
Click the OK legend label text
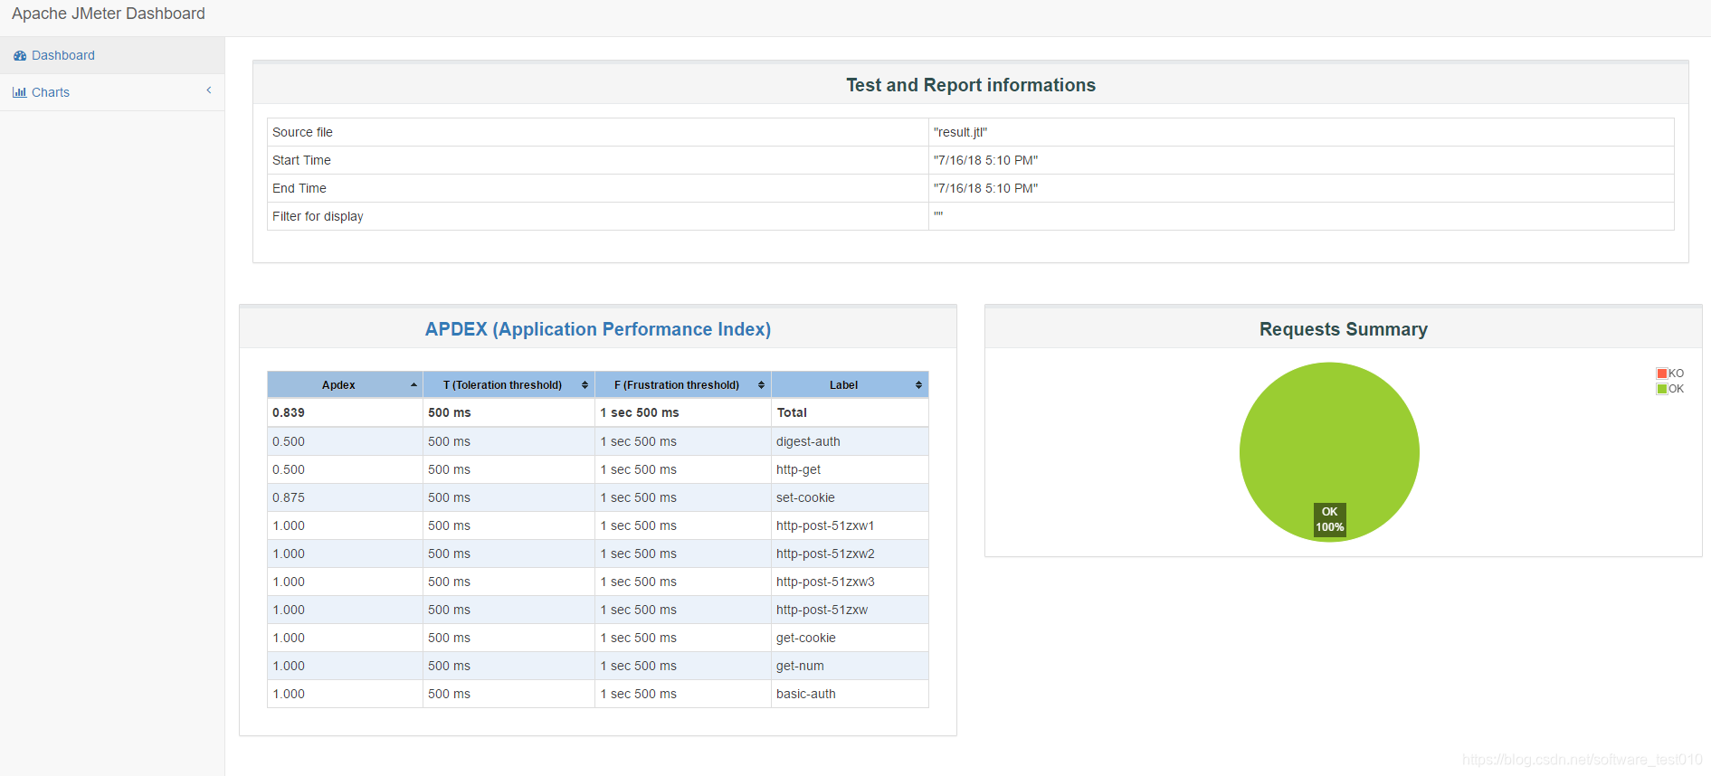click(1677, 389)
